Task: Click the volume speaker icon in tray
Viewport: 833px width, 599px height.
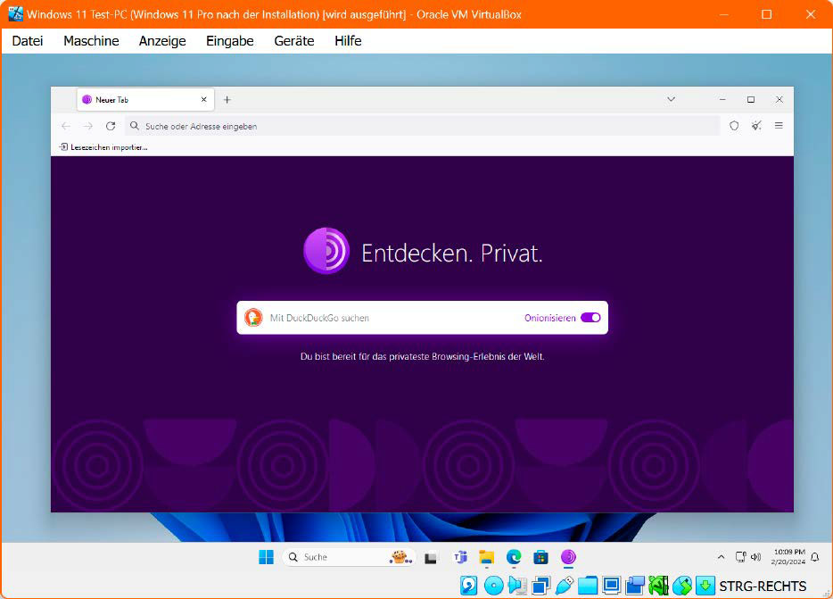Action: click(x=755, y=557)
